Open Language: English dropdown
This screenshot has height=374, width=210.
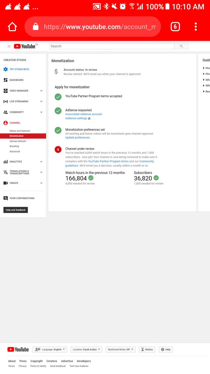(50, 349)
